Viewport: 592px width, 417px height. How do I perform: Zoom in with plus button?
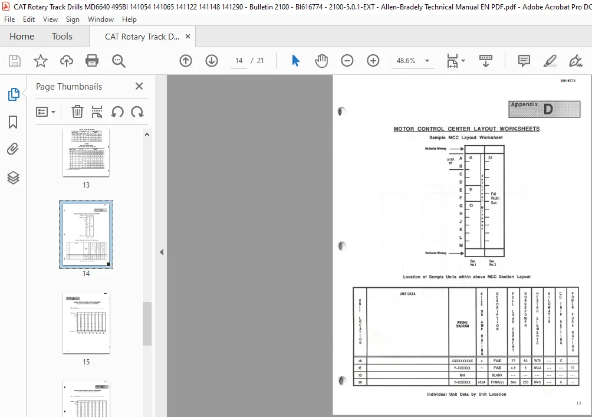point(373,61)
